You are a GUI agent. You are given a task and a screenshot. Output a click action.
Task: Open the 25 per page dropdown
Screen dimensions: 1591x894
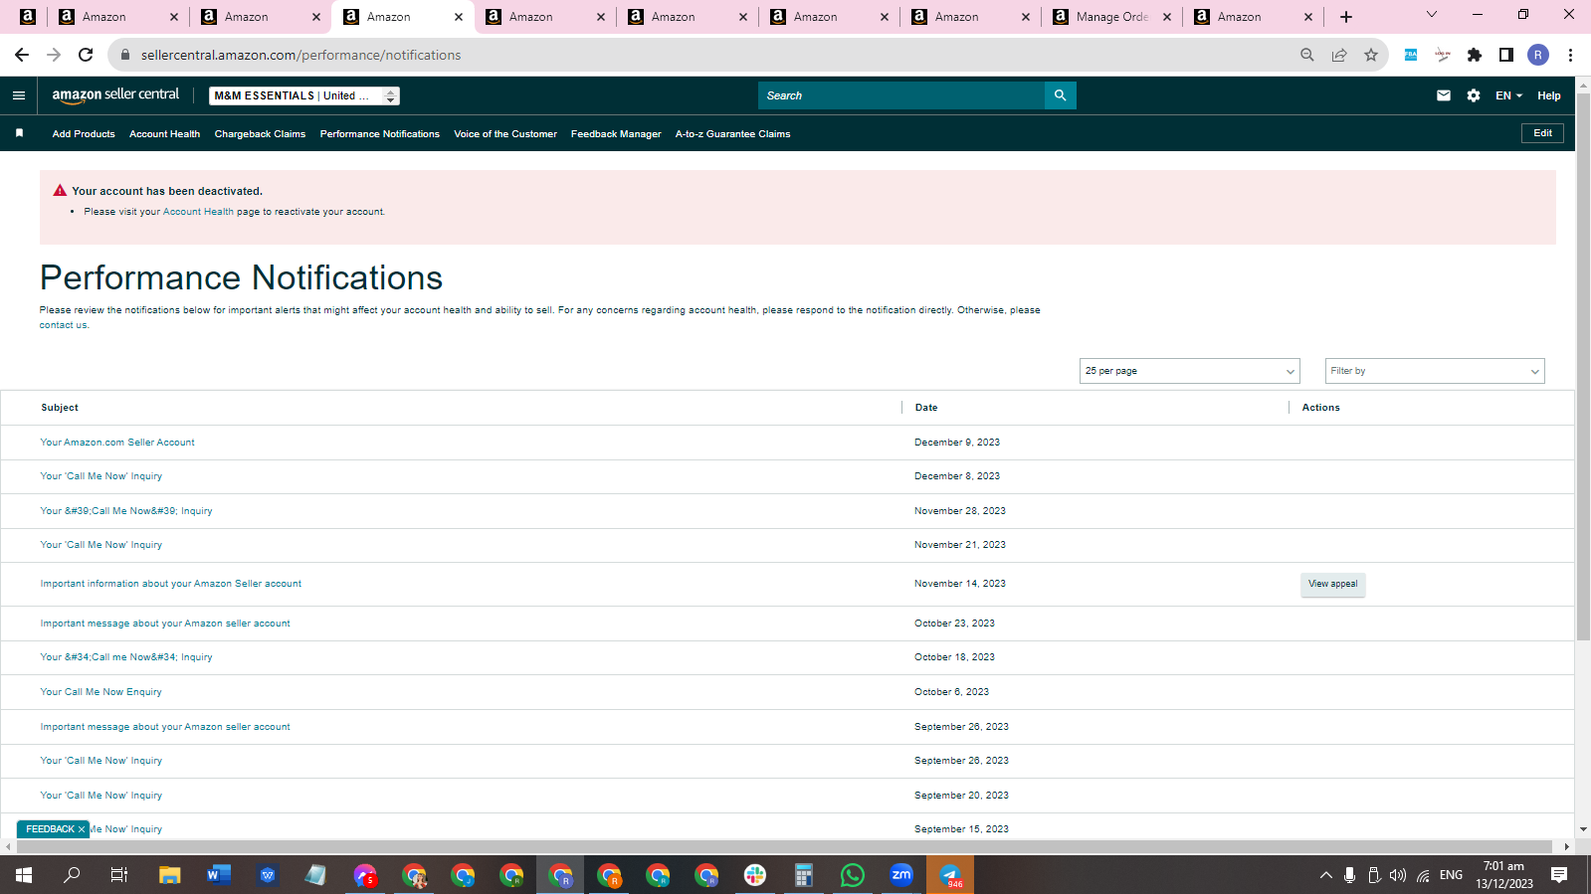pos(1190,371)
